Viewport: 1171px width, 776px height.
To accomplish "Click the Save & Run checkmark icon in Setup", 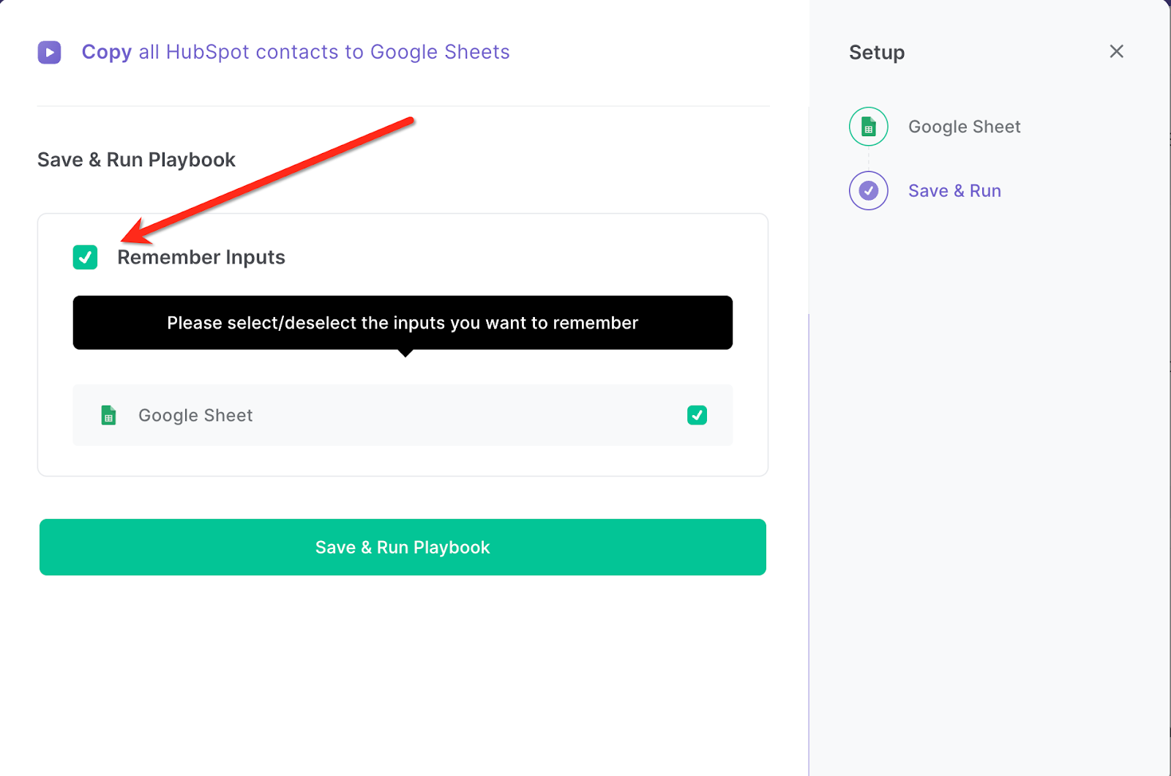I will [868, 190].
